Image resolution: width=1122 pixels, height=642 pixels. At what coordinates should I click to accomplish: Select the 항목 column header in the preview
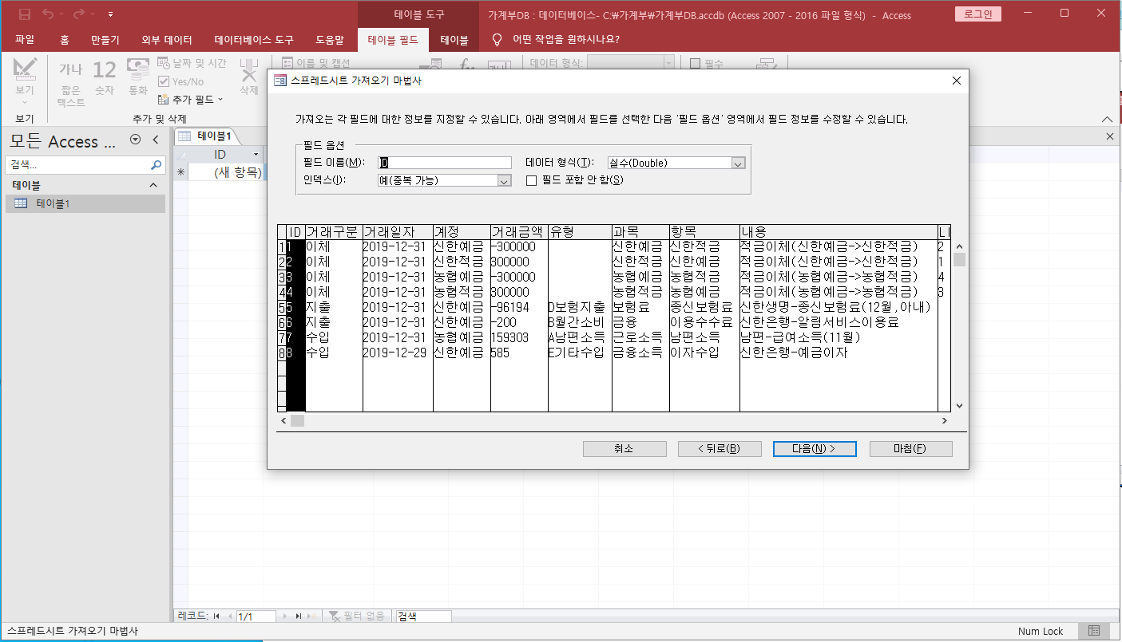click(704, 232)
